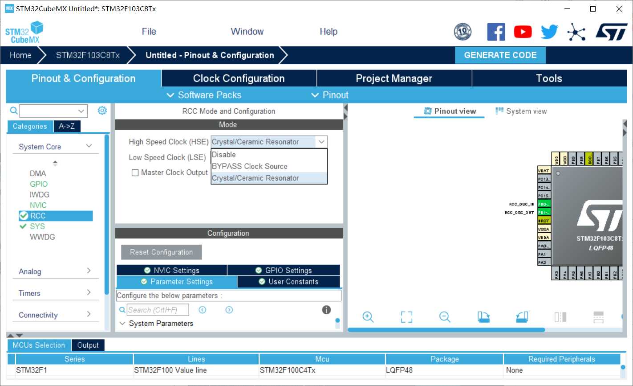Select DMA in System Core list

point(38,173)
